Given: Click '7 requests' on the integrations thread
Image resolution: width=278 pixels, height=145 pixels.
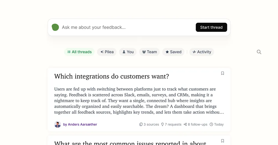Looking at the screenshot, I should pyautogui.click(x=171, y=124).
